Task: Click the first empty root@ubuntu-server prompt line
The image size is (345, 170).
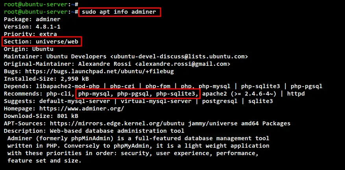Action: pos(41,4)
